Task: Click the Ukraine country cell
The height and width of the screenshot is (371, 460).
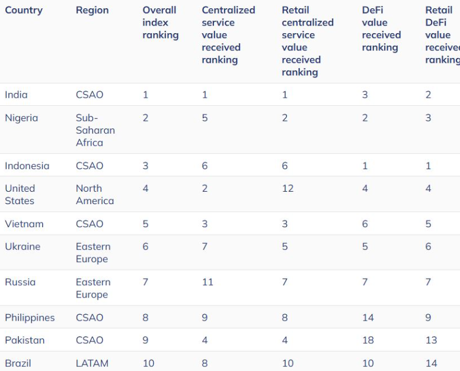Action: (23, 247)
